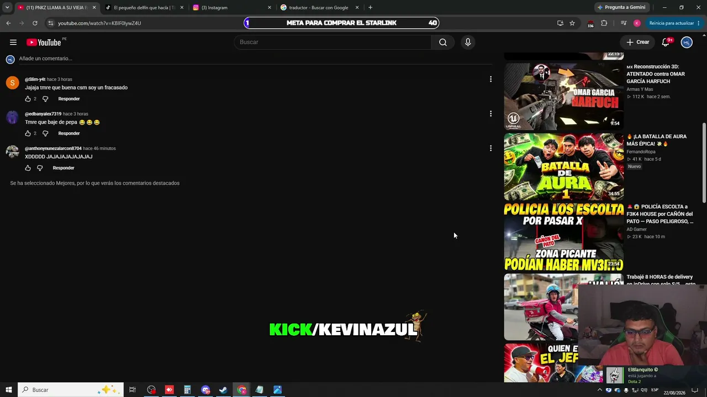Click Responder under the XDDDDD comment
This screenshot has width=707, height=397.
[x=64, y=168]
